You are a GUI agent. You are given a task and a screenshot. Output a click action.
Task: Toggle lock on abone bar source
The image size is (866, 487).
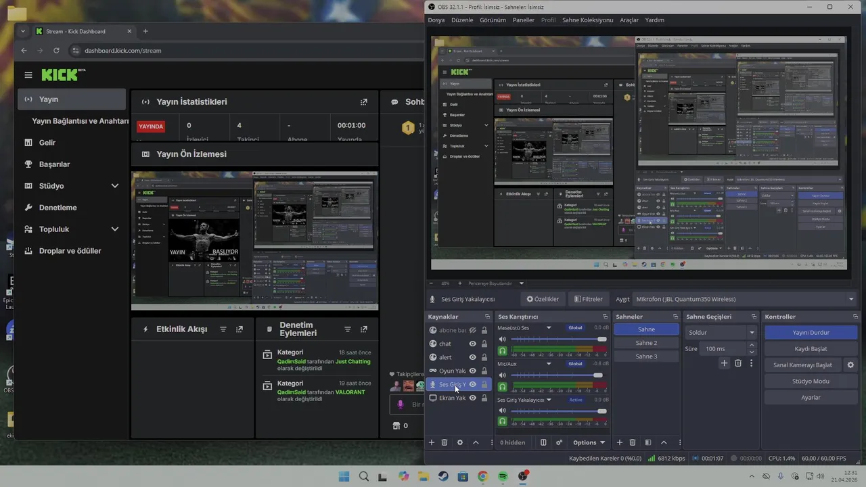pyautogui.click(x=484, y=330)
